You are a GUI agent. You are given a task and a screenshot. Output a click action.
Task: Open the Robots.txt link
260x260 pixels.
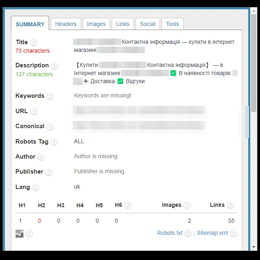click(x=170, y=233)
